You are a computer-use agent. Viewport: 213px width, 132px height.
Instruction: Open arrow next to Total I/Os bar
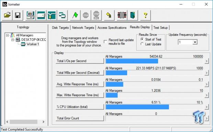pyautogui.click(x=206, y=61)
